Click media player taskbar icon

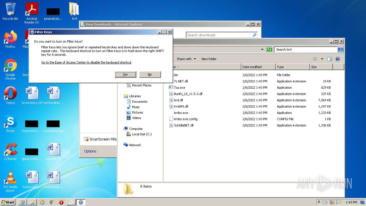coord(42,202)
